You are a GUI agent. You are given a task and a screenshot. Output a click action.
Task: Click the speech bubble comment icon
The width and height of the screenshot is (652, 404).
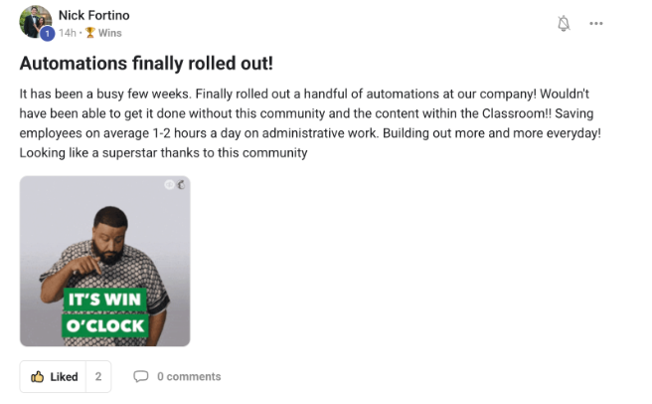[141, 377]
